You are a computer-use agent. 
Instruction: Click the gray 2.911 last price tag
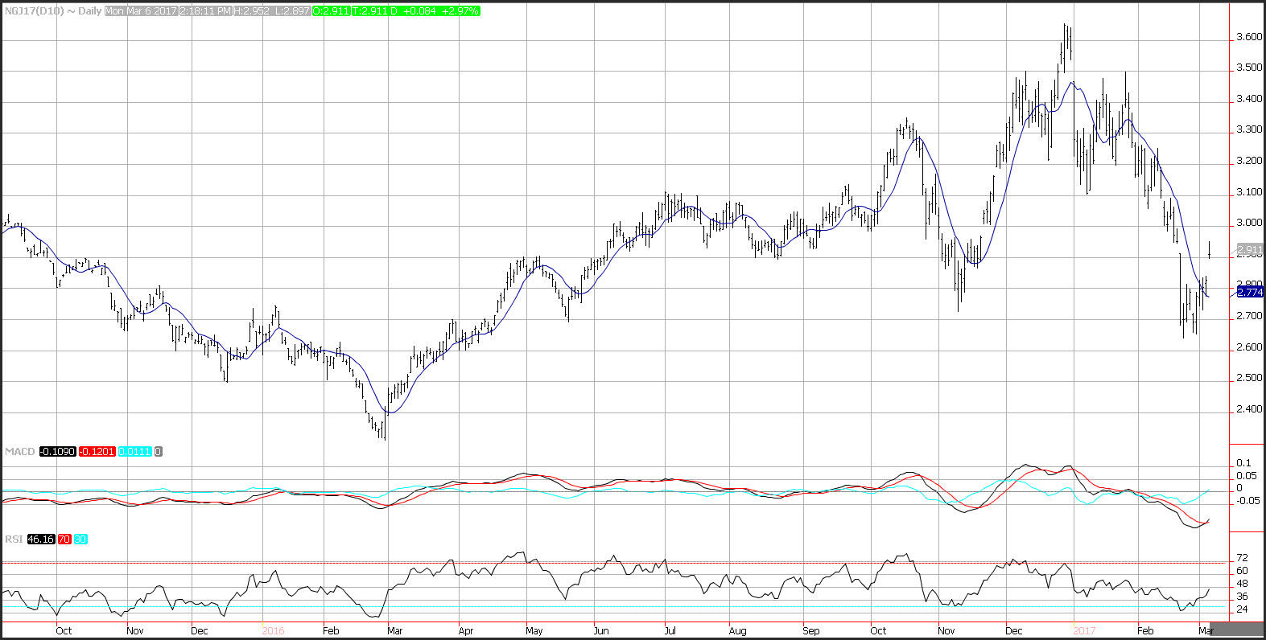click(1249, 251)
